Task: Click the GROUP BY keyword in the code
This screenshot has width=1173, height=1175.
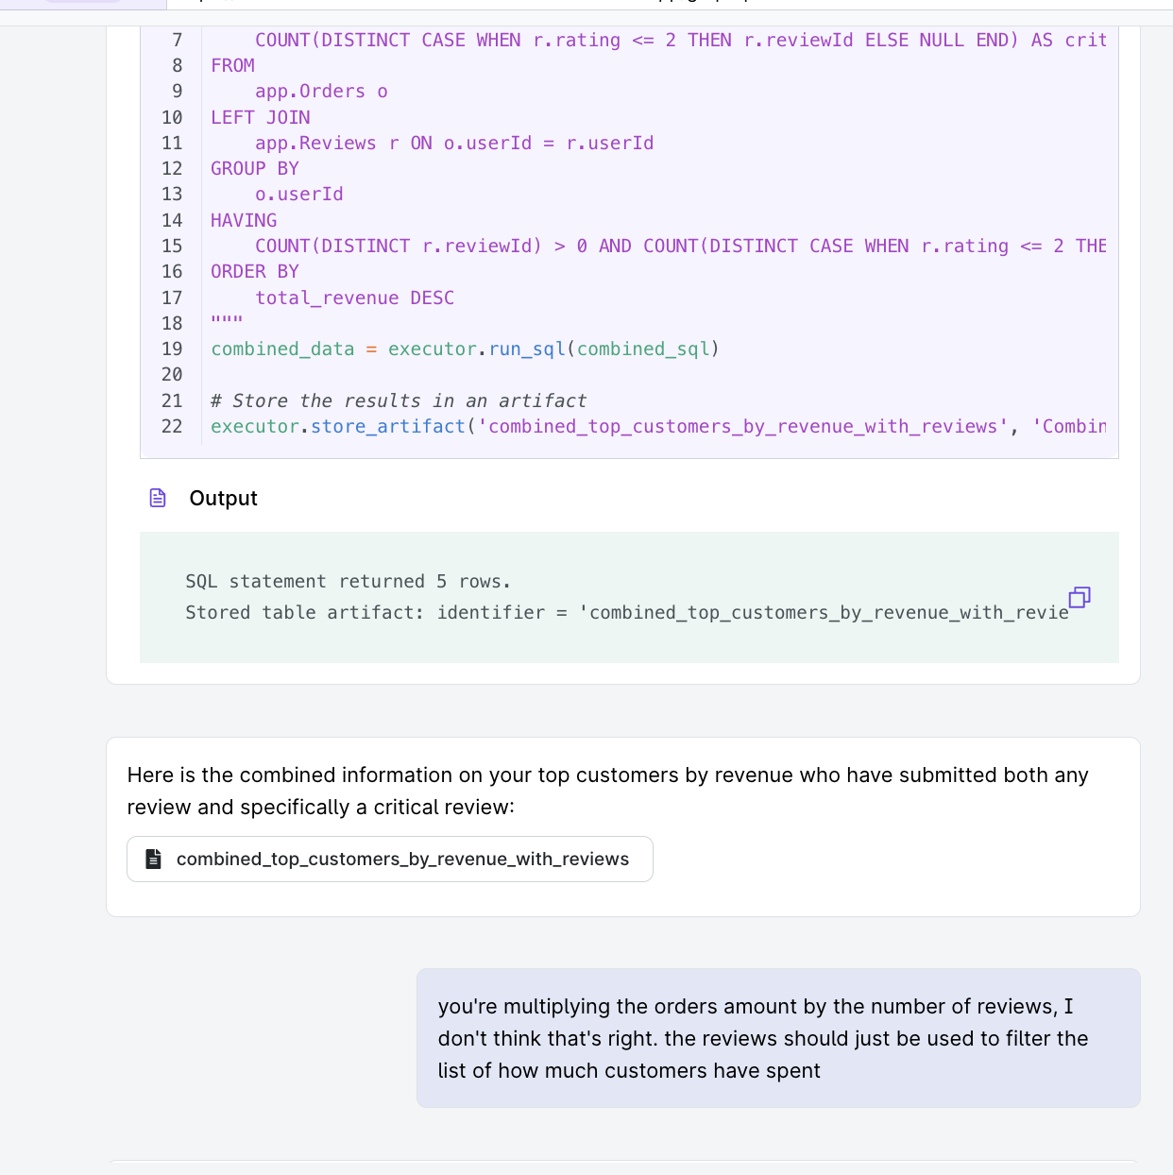Action: click(255, 168)
